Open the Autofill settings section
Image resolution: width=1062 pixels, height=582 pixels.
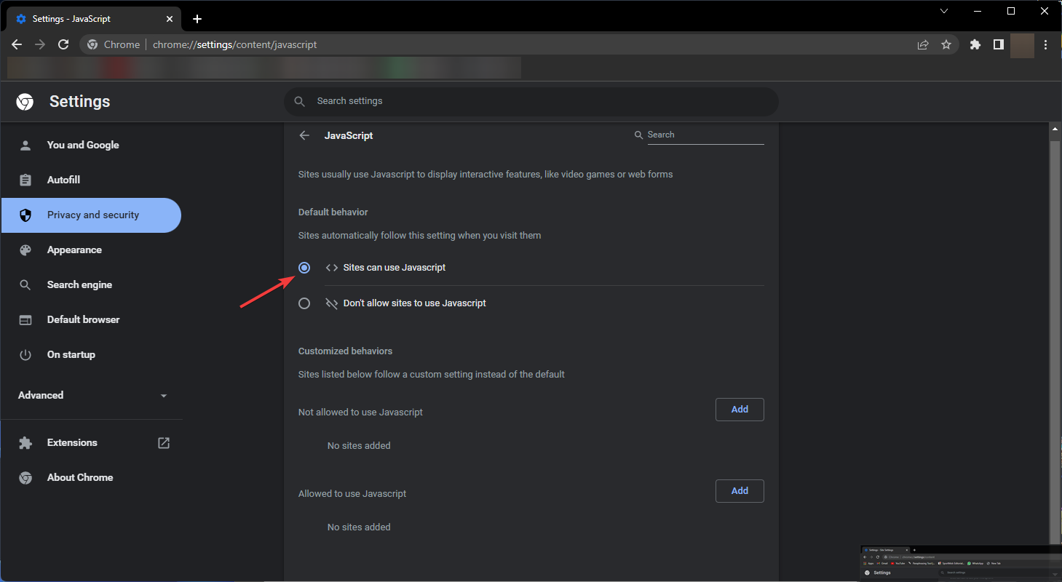point(63,180)
